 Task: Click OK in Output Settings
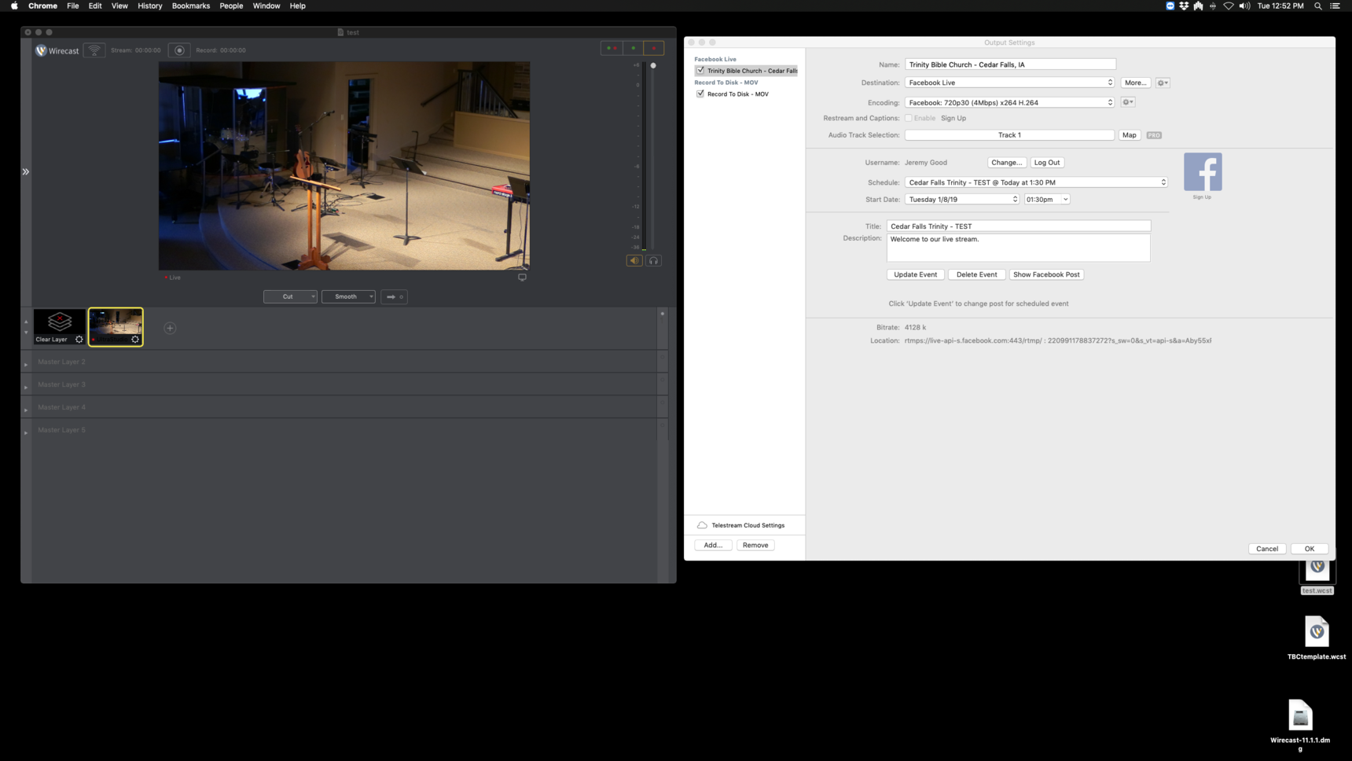coord(1310,549)
